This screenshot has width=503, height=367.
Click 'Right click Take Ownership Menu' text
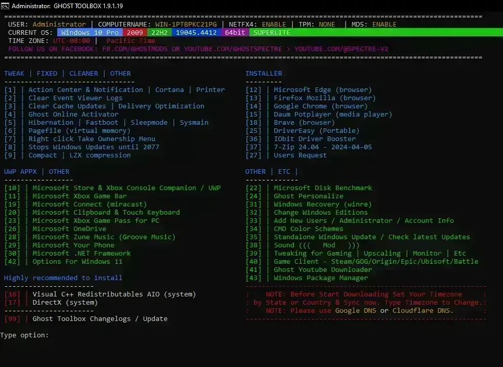[x=92, y=139]
